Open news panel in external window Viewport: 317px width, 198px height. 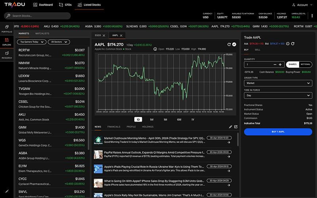pyautogui.click(x=236, y=127)
